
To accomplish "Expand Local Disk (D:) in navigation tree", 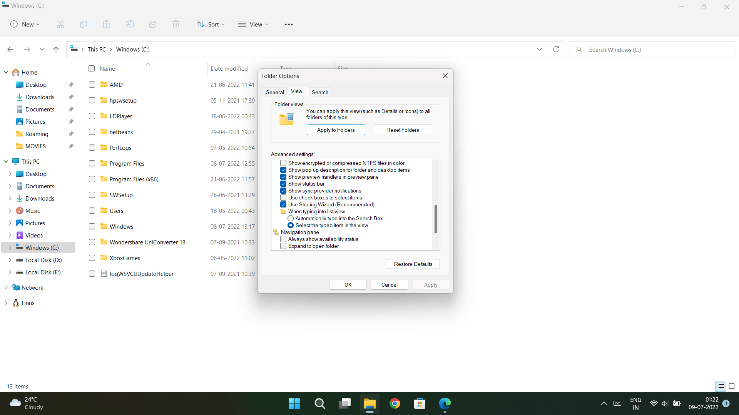I will (x=10, y=260).
